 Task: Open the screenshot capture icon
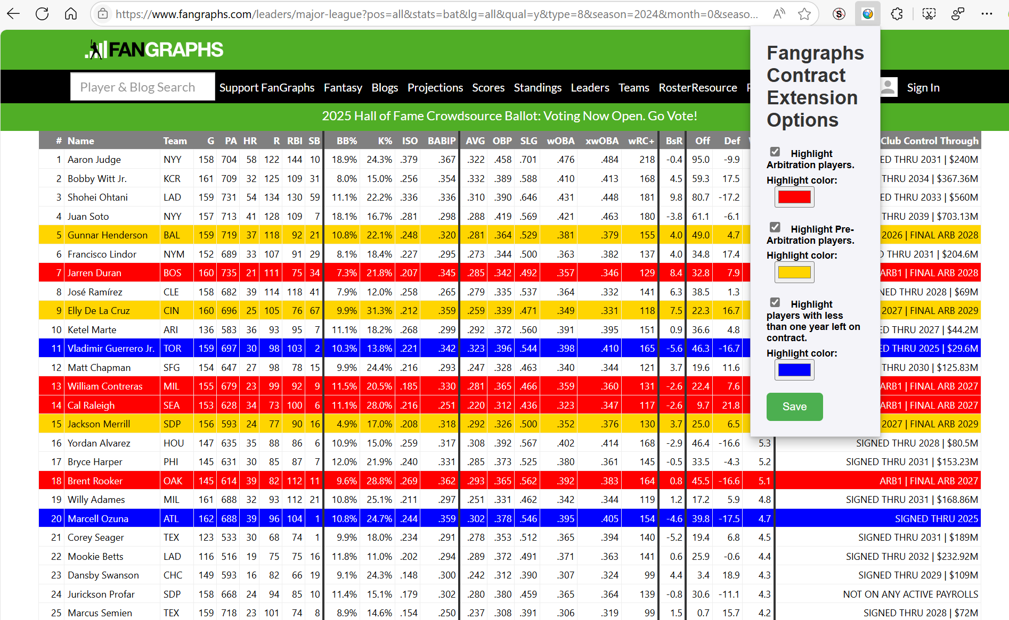click(929, 14)
